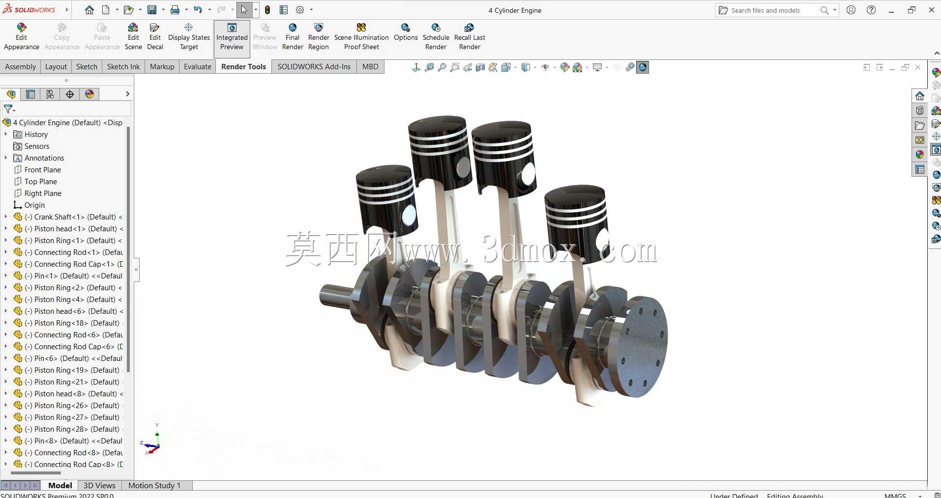Expand Crank Shaft<1> in the tree
Screen dimensions: 941x498
coord(5,217)
